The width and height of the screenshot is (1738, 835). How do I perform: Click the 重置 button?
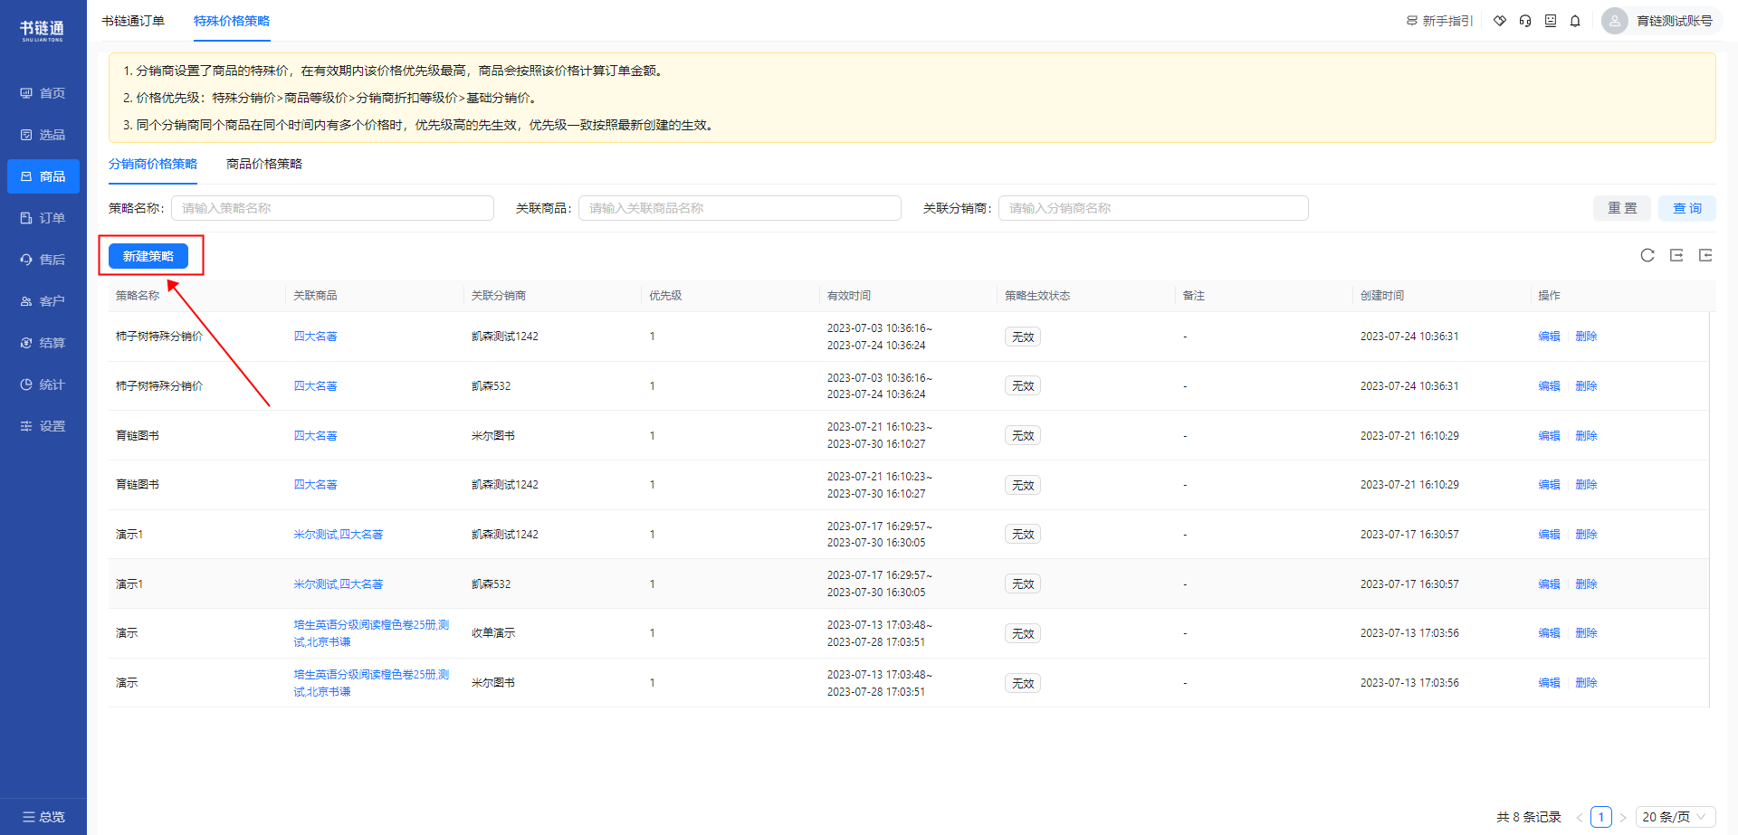pos(1622,208)
